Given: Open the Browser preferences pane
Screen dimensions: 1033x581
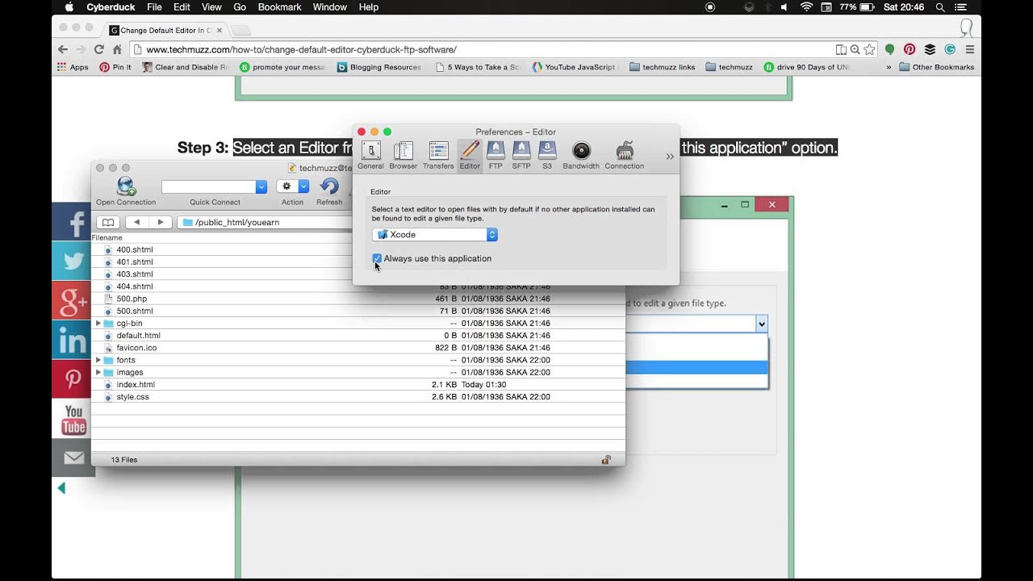Looking at the screenshot, I should point(404,155).
